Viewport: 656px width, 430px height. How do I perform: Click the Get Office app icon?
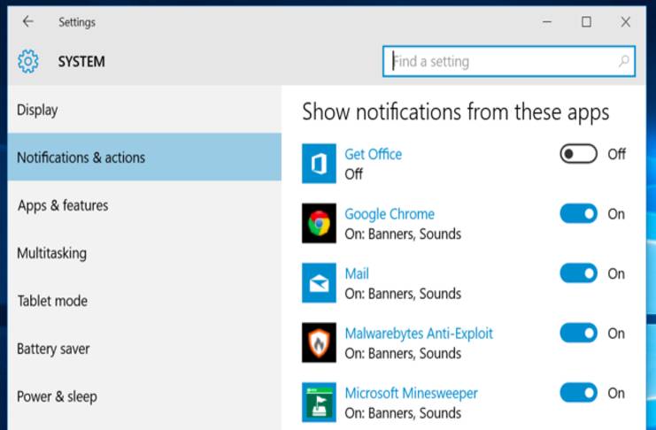coord(319,165)
